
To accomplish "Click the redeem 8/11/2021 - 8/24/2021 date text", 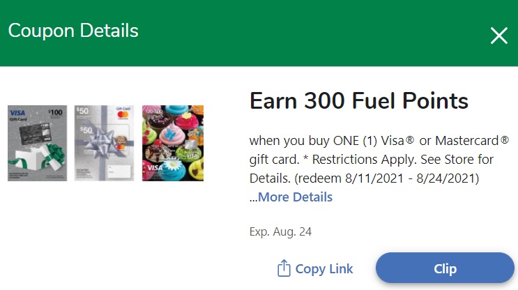I will point(387,178).
